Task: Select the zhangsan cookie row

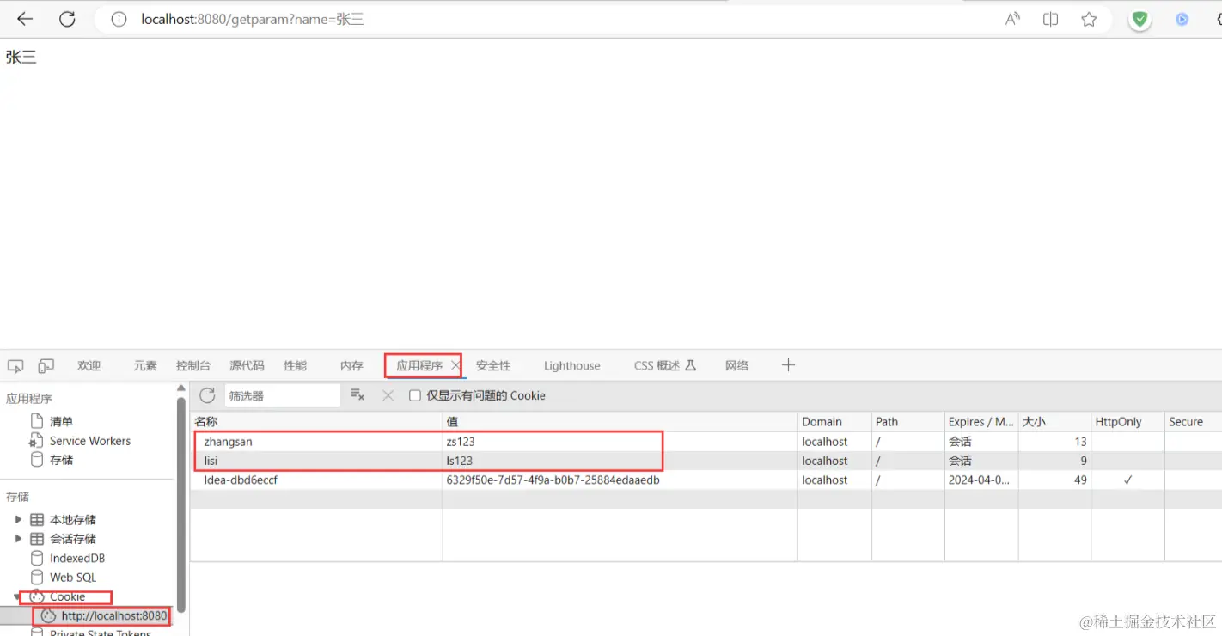Action: (706, 442)
